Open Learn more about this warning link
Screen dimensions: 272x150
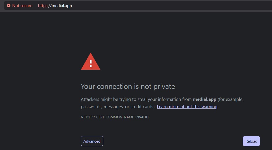[187, 107]
